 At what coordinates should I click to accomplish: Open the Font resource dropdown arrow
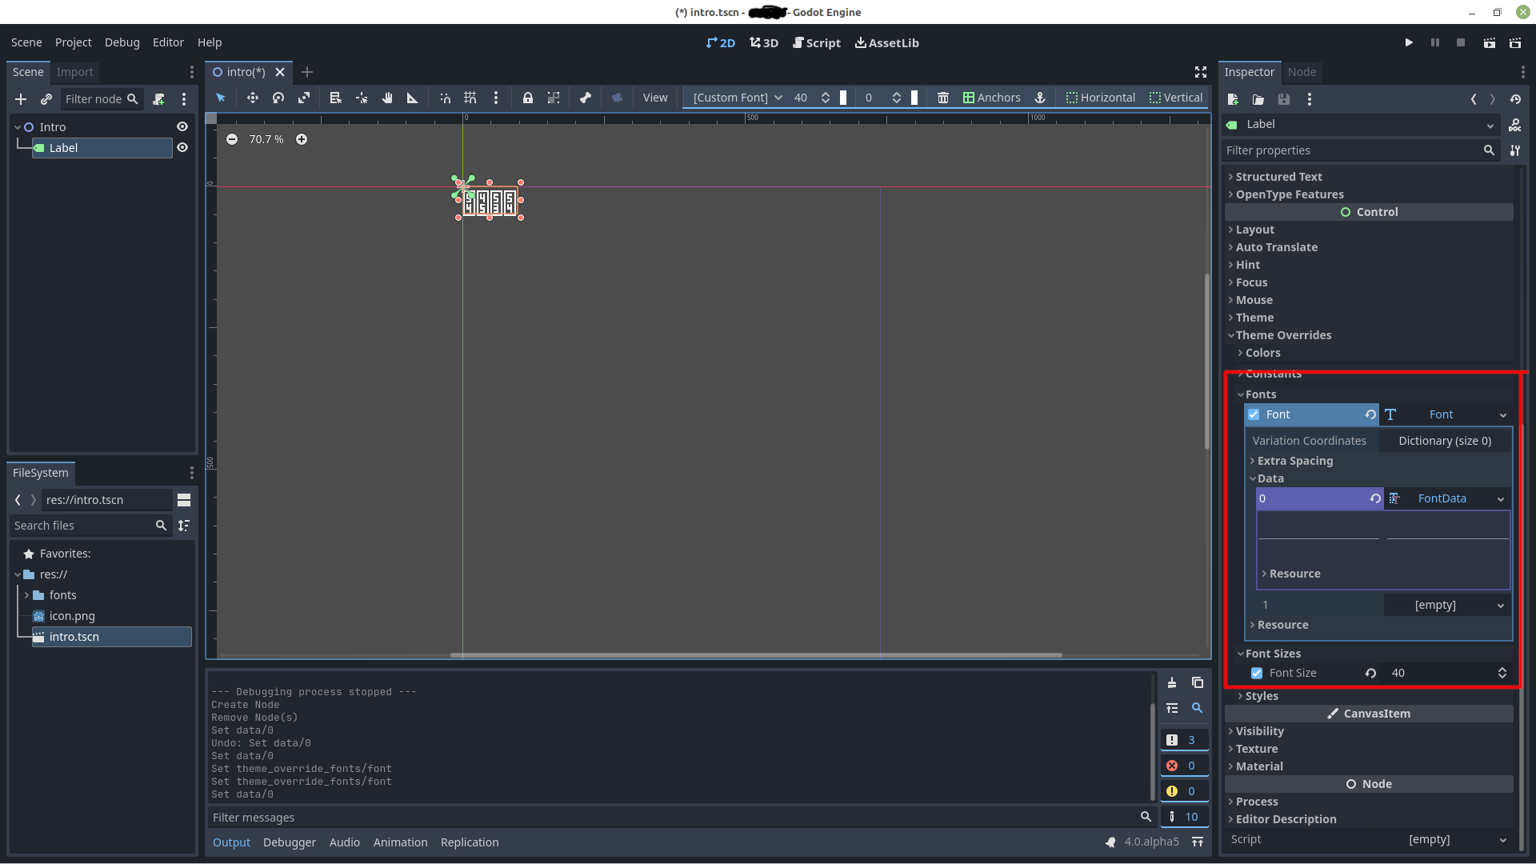[x=1503, y=415]
